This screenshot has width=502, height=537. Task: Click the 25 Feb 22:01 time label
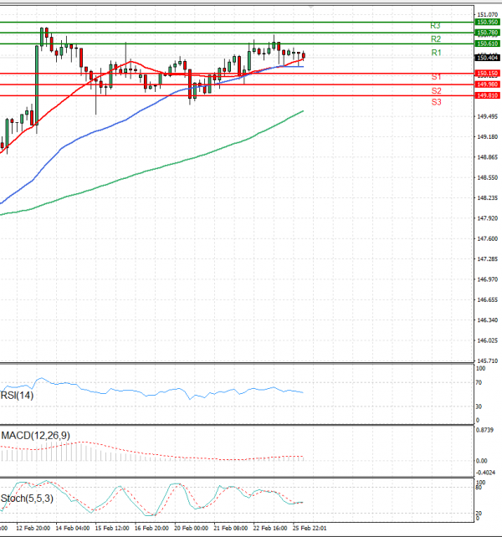click(310, 528)
